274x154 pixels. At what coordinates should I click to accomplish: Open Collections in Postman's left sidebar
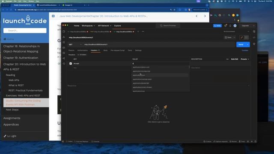(x=64, y=32)
